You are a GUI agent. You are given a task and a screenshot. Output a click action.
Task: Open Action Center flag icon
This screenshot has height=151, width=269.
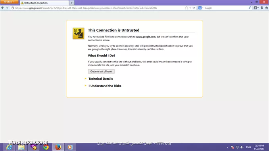coord(232,147)
